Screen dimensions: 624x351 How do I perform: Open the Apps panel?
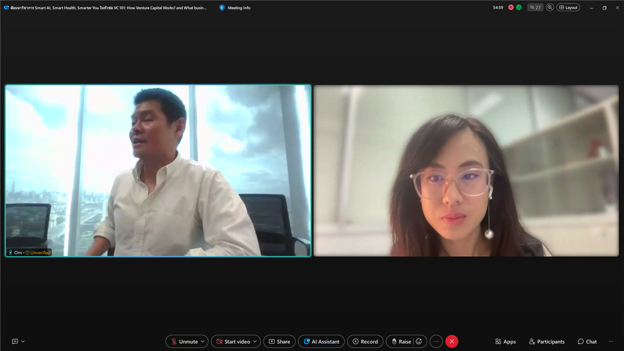pos(505,342)
